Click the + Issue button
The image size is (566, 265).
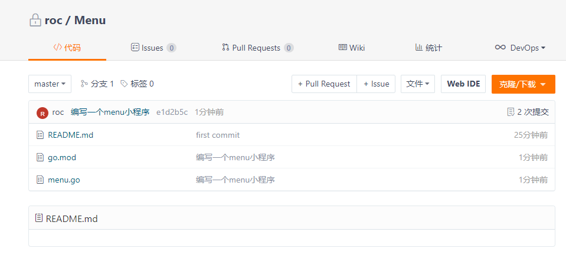click(376, 84)
